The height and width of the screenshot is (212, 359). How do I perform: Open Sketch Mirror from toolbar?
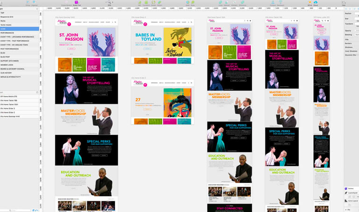tap(310, 2)
